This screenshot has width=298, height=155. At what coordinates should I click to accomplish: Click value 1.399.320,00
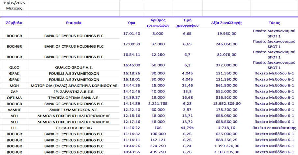pyautogui.click(x=227, y=146)
